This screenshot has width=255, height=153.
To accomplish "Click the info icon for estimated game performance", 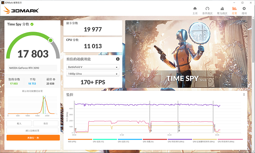I will [118, 59].
